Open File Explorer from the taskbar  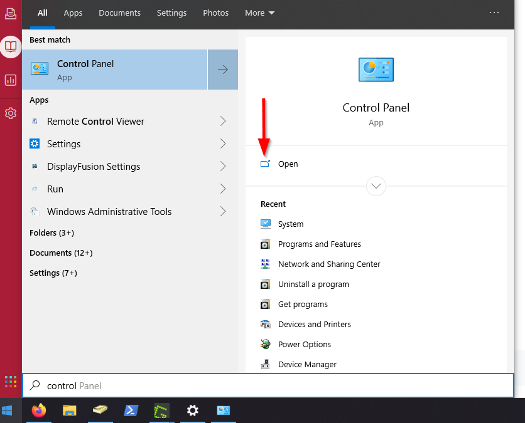[x=70, y=410]
